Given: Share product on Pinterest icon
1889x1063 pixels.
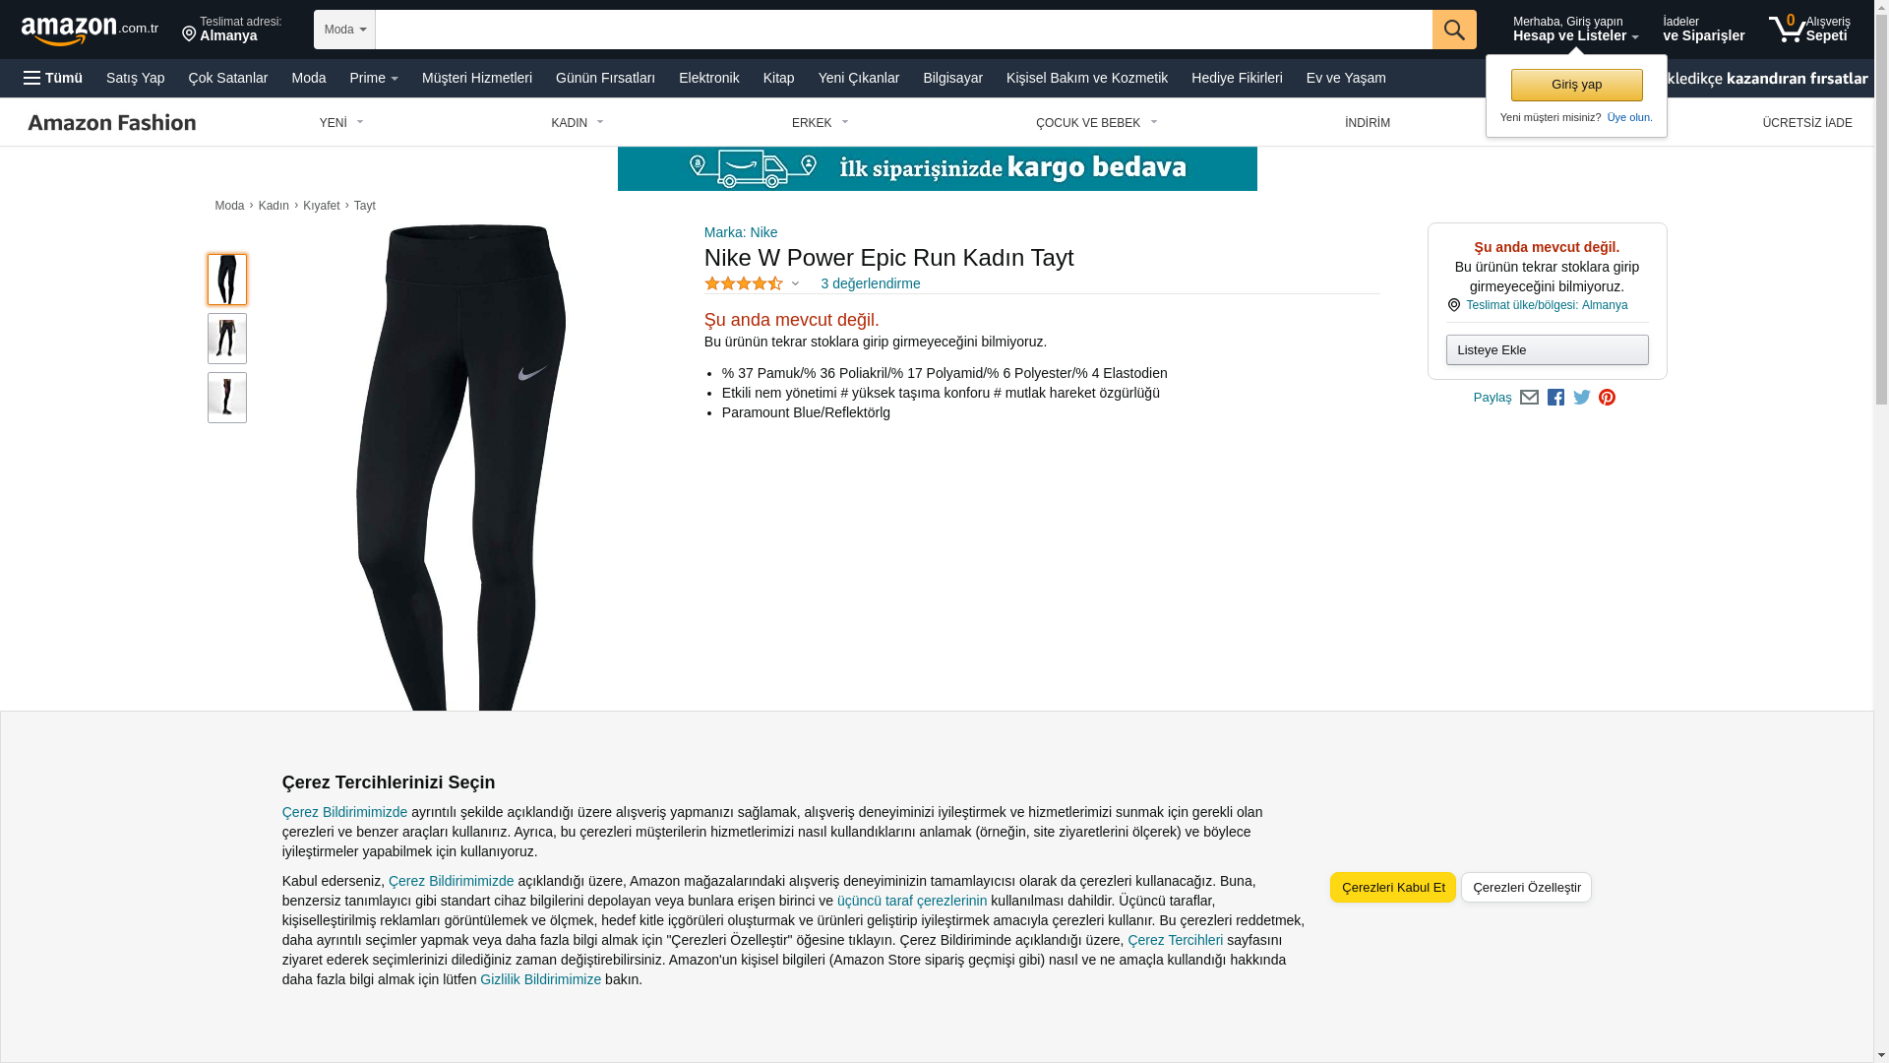Looking at the screenshot, I should [1607, 398].
